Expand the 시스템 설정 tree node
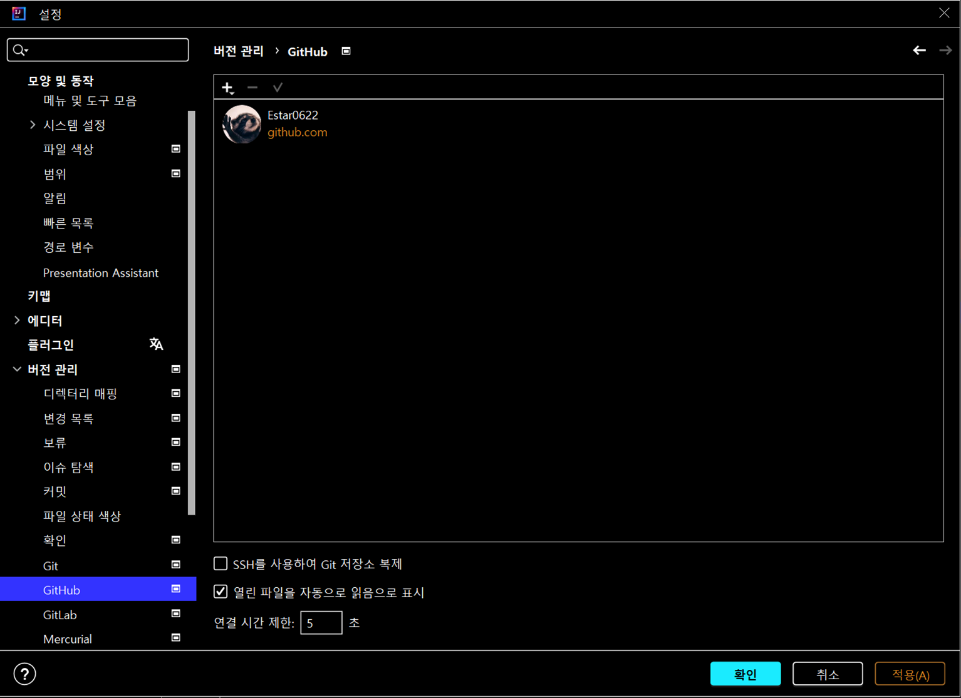Viewport: 961px width, 698px height. pos(33,125)
